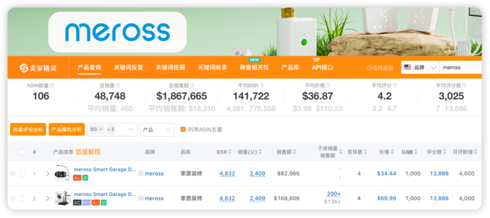The image size is (490, 218).
Task: Sort table by 子体销量 column
Action: (x=341, y=152)
